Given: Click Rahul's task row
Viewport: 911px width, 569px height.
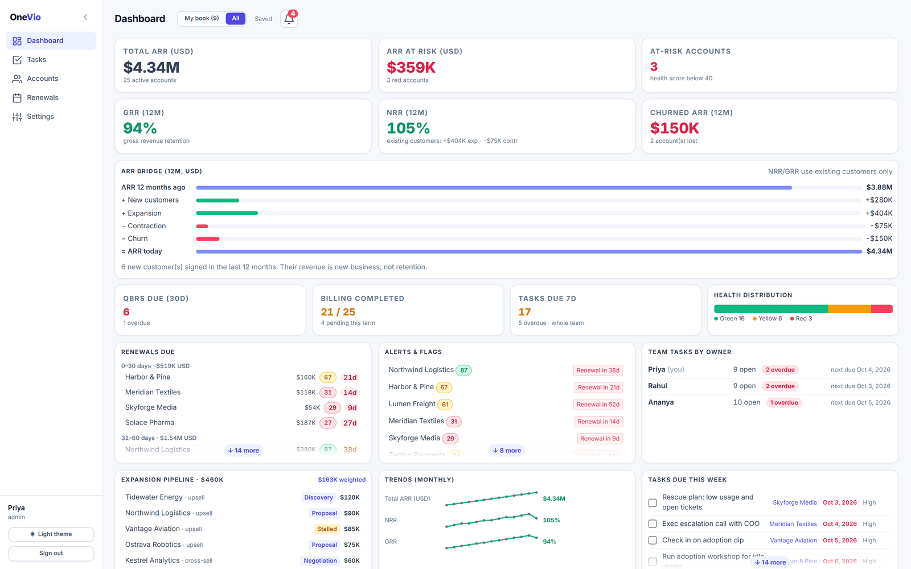Looking at the screenshot, I should (769, 386).
